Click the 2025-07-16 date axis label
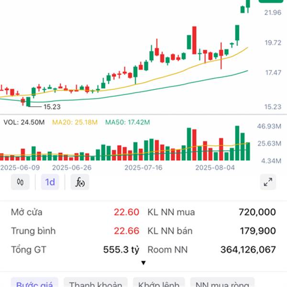This screenshot has height=287, width=287. pos(143,168)
